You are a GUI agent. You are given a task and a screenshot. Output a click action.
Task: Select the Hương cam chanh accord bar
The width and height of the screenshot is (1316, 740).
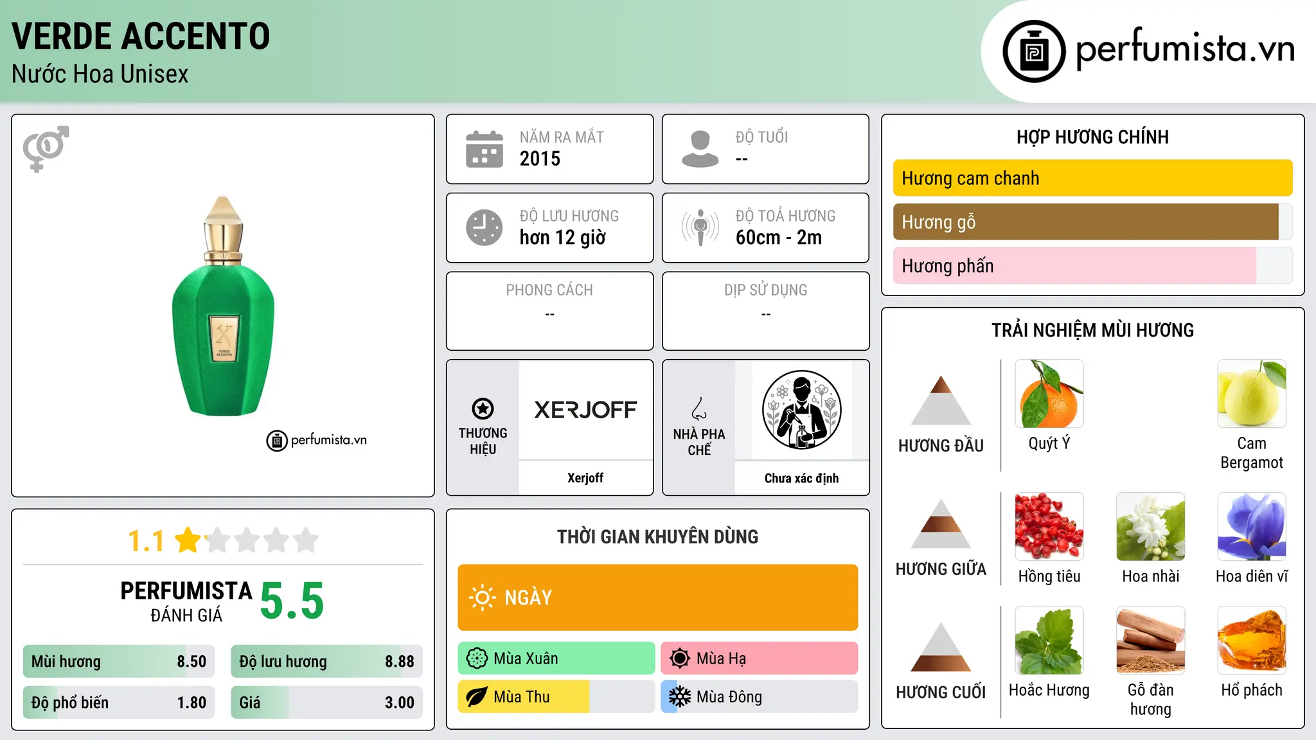tap(1092, 178)
